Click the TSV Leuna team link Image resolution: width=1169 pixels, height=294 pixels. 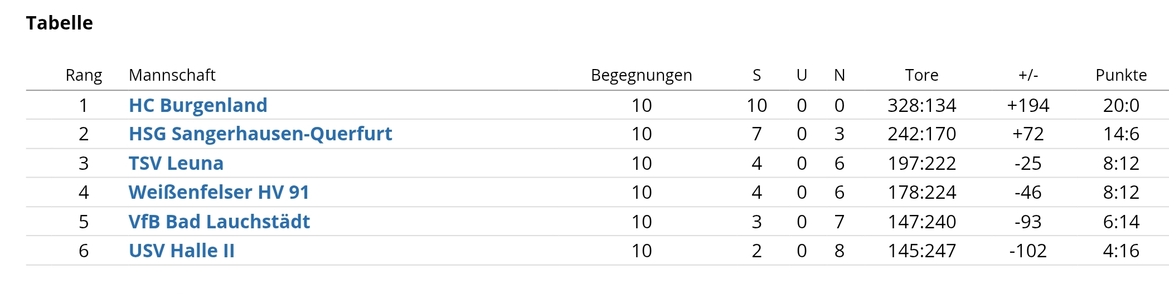(x=176, y=163)
